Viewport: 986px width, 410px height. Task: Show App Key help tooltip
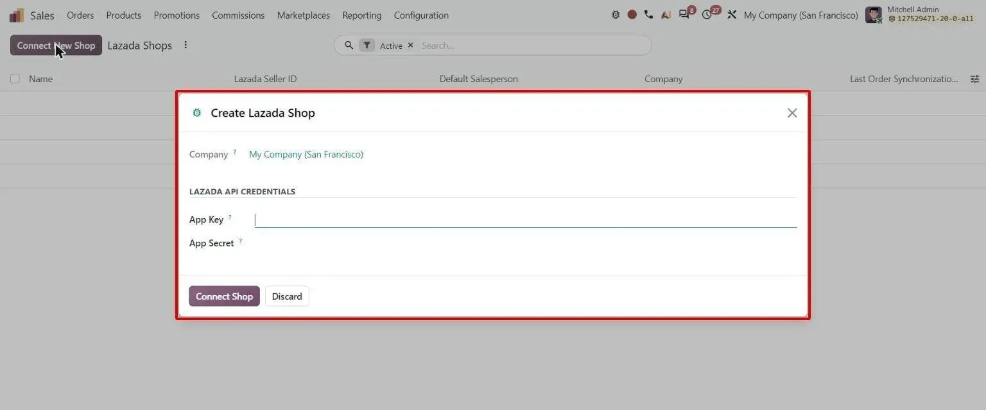pos(230,218)
